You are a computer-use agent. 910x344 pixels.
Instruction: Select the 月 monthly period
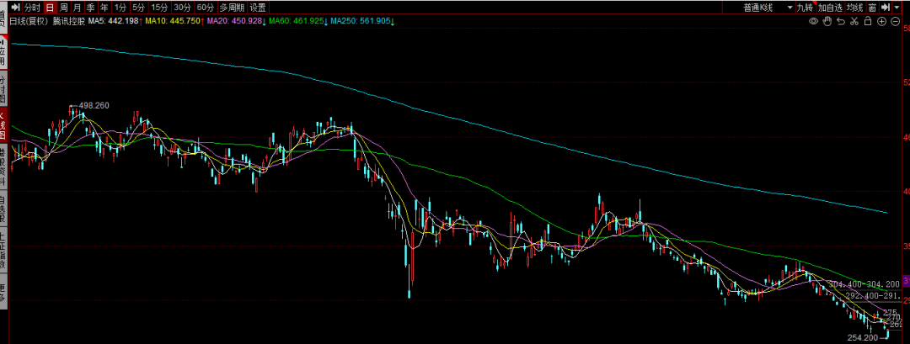pyautogui.click(x=77, y=8)
